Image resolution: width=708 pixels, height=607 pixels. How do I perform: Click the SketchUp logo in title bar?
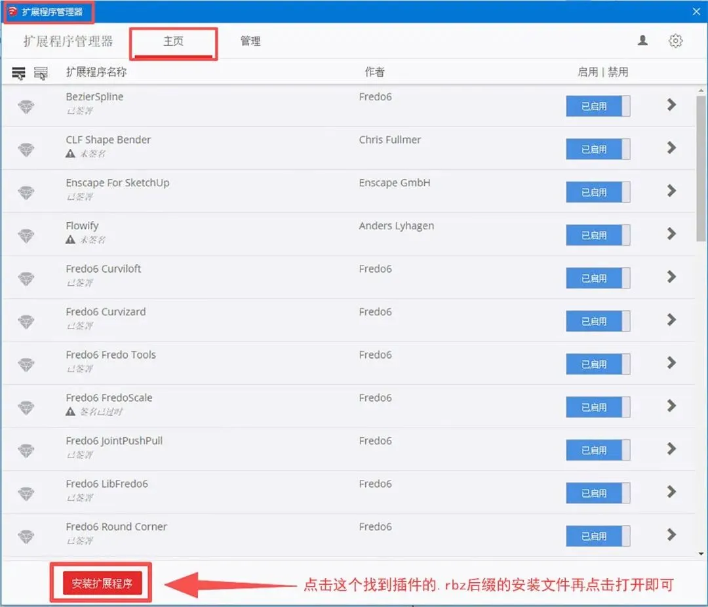pyautogui.click(x=12, y=11)
